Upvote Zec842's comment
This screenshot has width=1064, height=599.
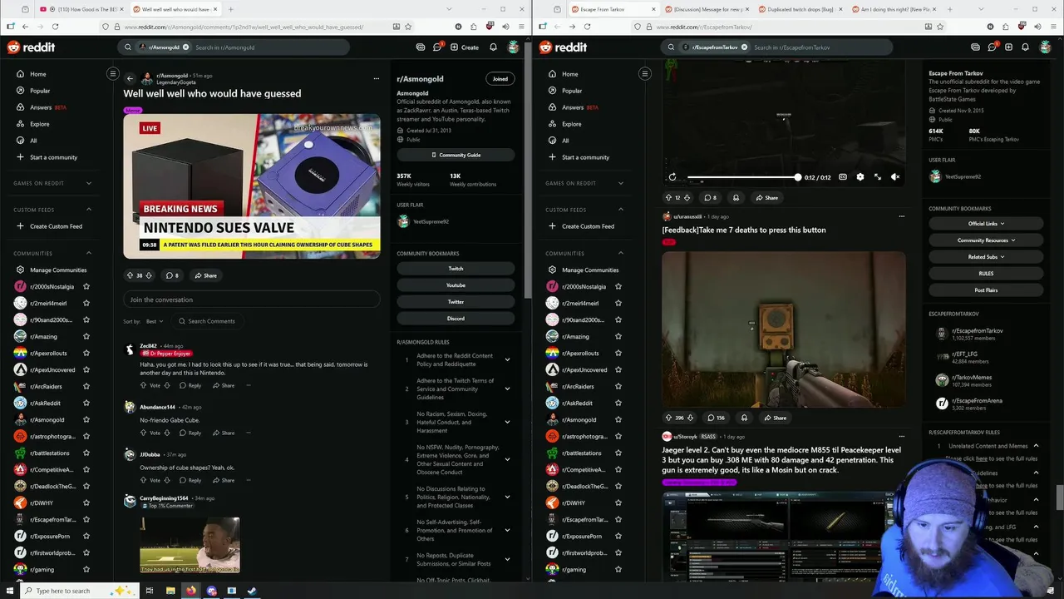click(x=145, y=385)
